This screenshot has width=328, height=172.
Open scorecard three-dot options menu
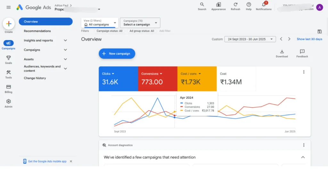[304, 72]
